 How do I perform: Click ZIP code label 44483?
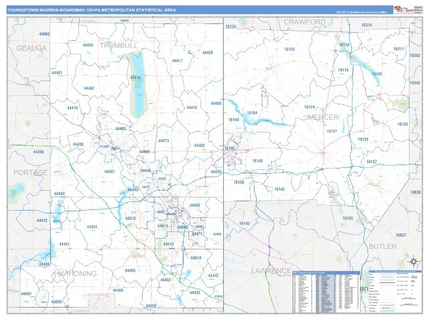[x=121, y=128]
